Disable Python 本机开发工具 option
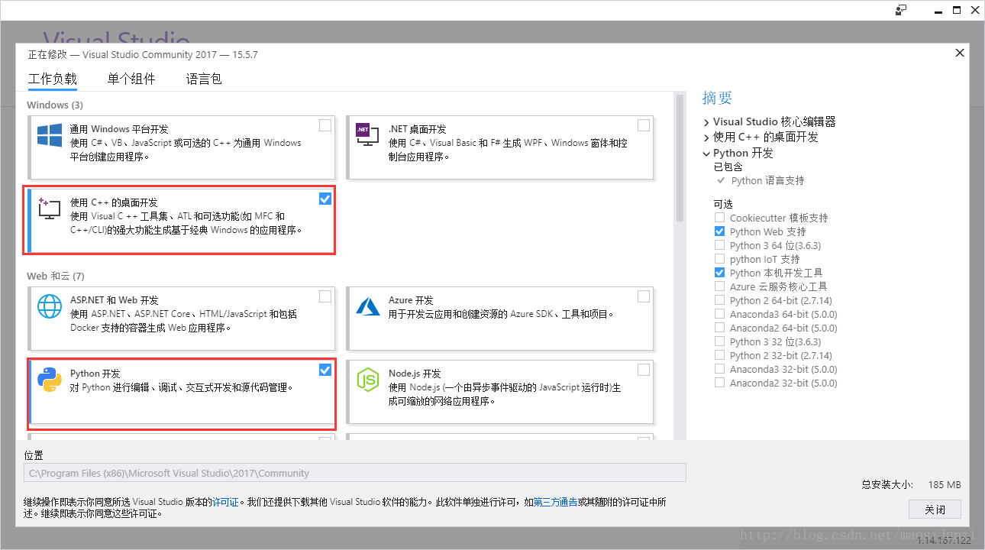The height and width of the screenshot is (550, 985). coord(719,273)
